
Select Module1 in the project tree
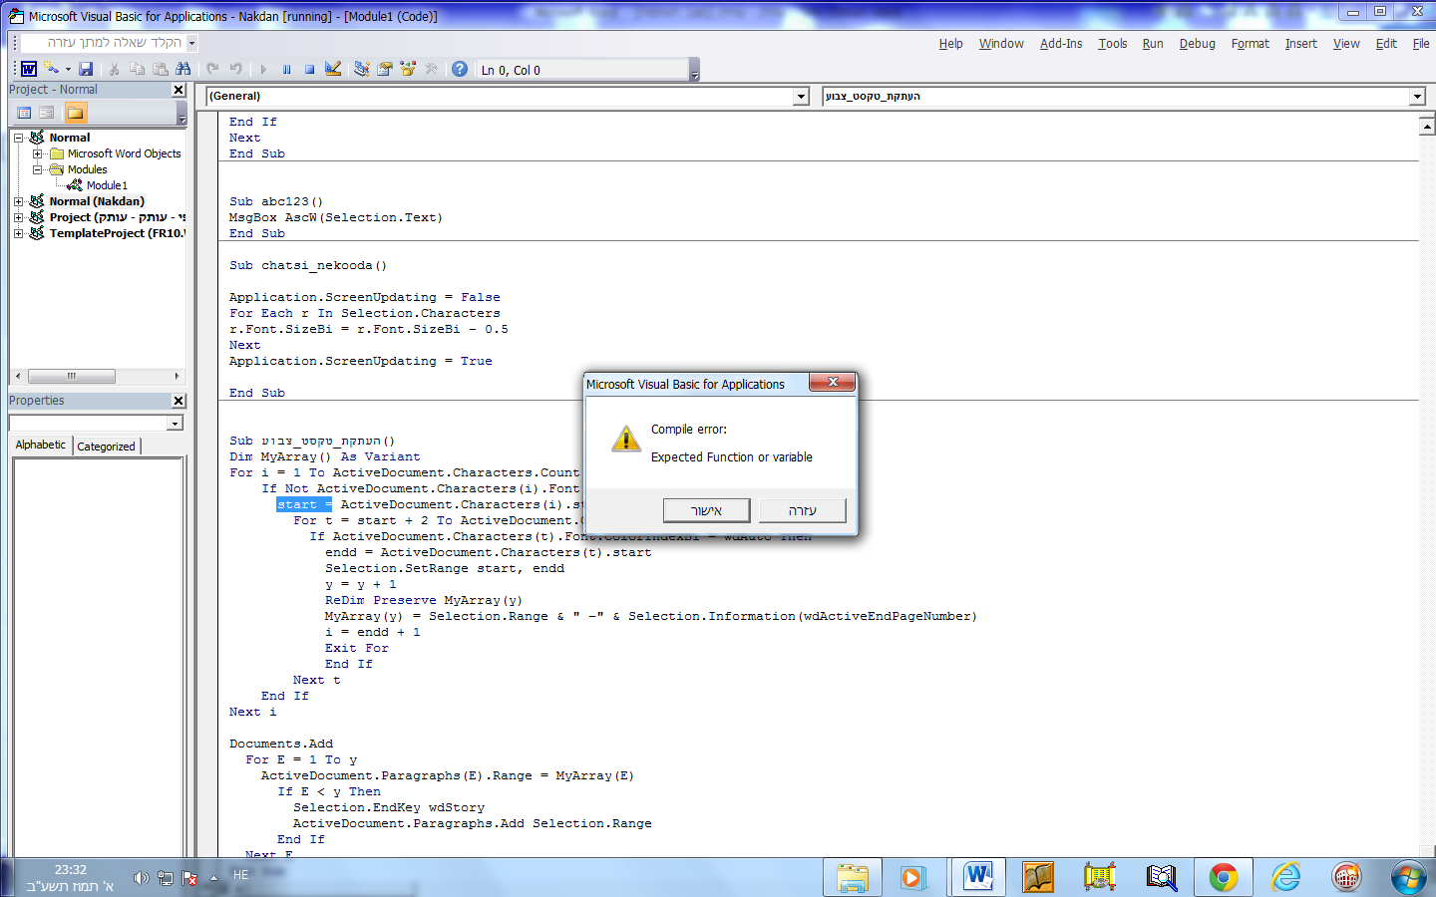point(107,185)
